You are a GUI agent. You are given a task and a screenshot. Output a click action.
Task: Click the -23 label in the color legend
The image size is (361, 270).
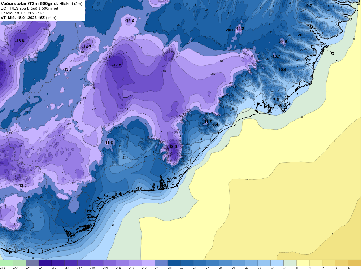3,268
